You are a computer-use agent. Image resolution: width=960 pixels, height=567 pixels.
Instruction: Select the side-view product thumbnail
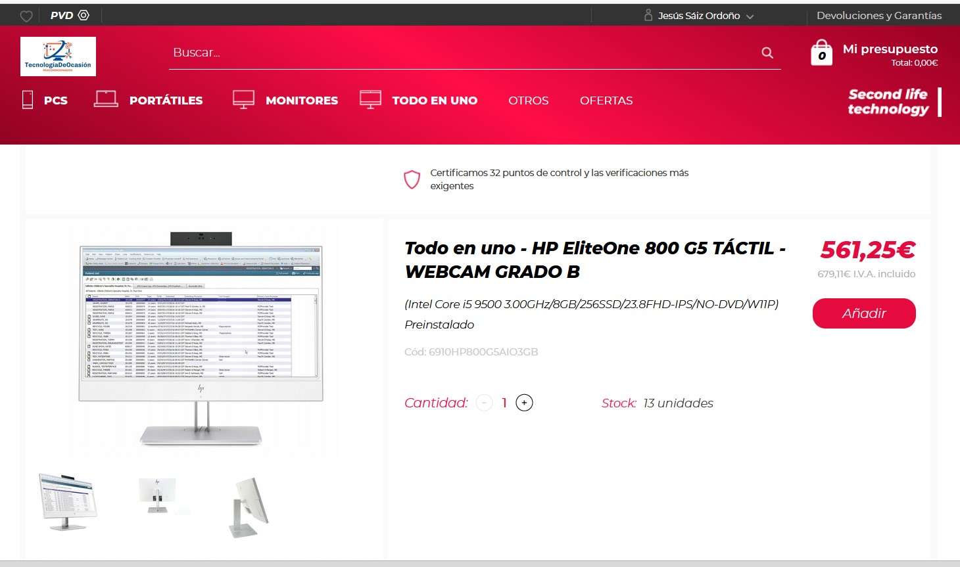[249, 506]
